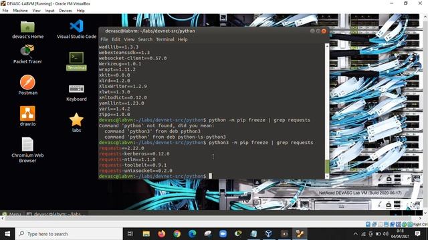Open the Terminal menu in terminal menubar
The image size is (428, 240).
coord(165,39)
